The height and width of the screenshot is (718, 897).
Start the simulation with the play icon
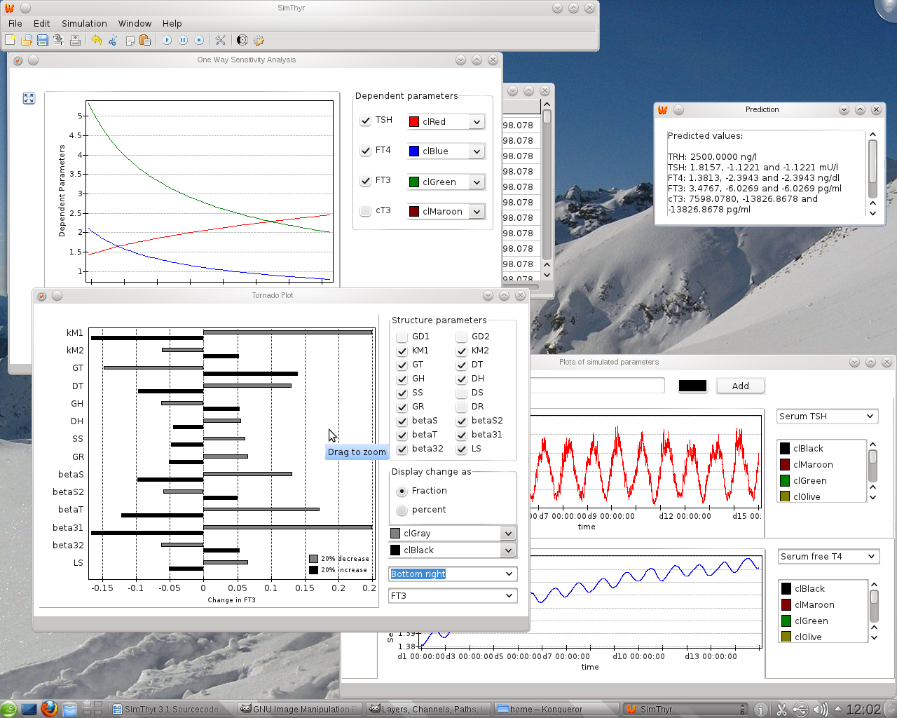coord(167,40)
